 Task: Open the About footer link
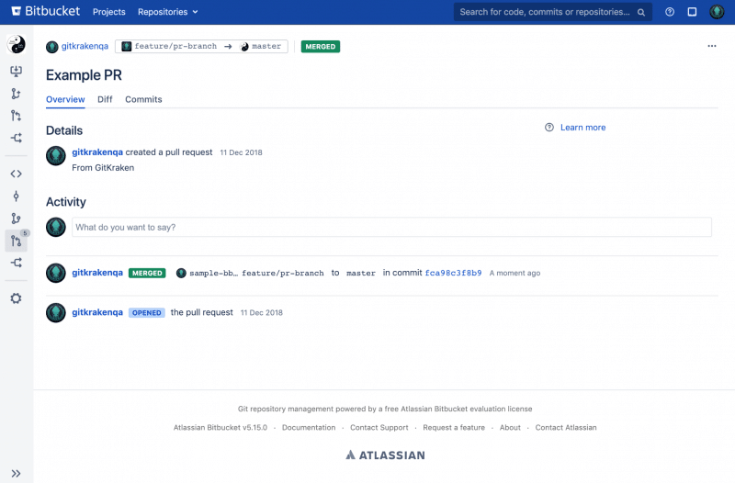click(510, 428)
